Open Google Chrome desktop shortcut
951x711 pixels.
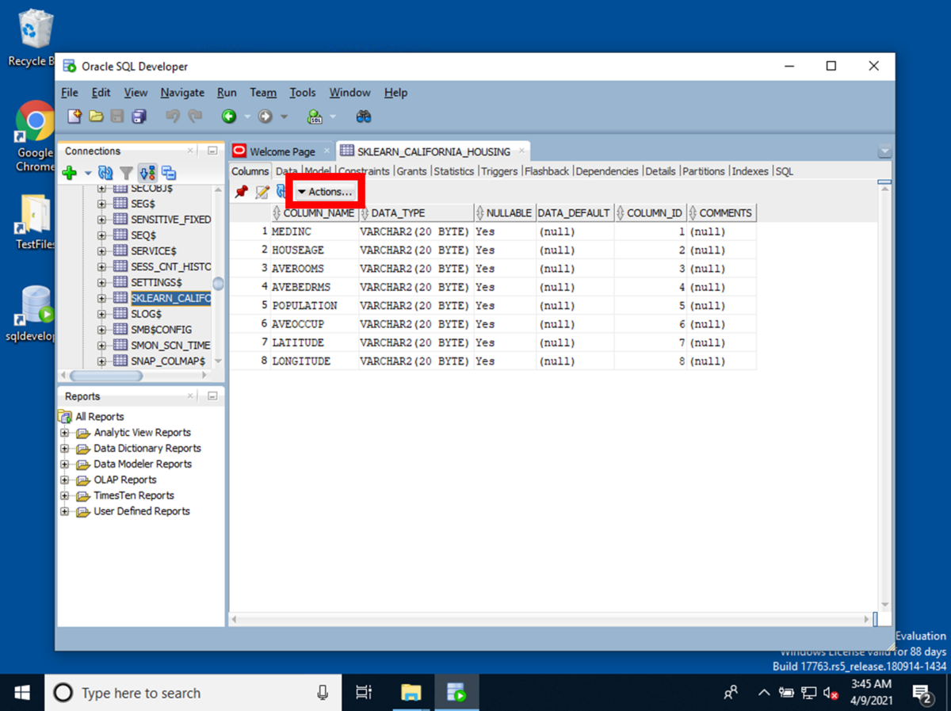pyautogui.click(x=35, y=136)
